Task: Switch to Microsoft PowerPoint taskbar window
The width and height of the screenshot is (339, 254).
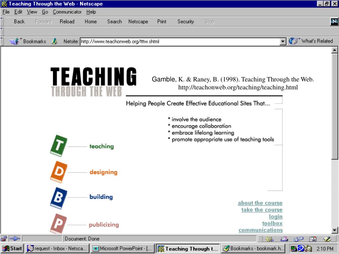Action: [122, 249]
